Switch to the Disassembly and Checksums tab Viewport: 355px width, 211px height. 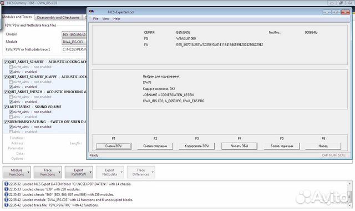pos(58,17)
